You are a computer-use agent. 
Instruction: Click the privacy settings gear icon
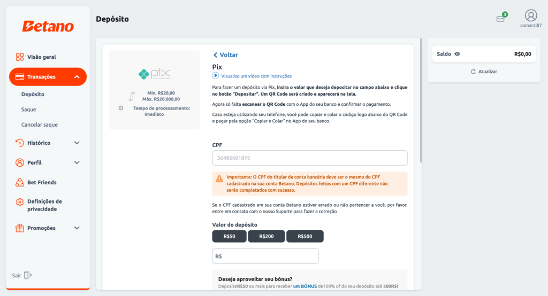pyautogui.click(x=20, y=202)
